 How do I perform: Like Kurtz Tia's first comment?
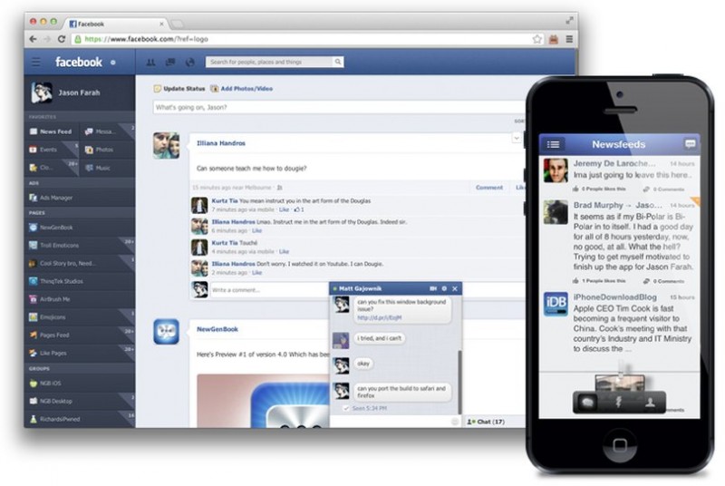coord(284,210)
